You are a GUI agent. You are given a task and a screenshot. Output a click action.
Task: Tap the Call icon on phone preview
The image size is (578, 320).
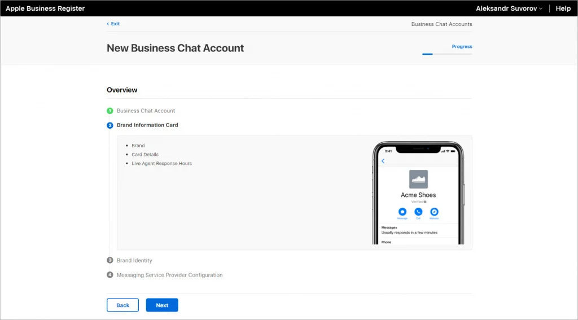[418, 212]
